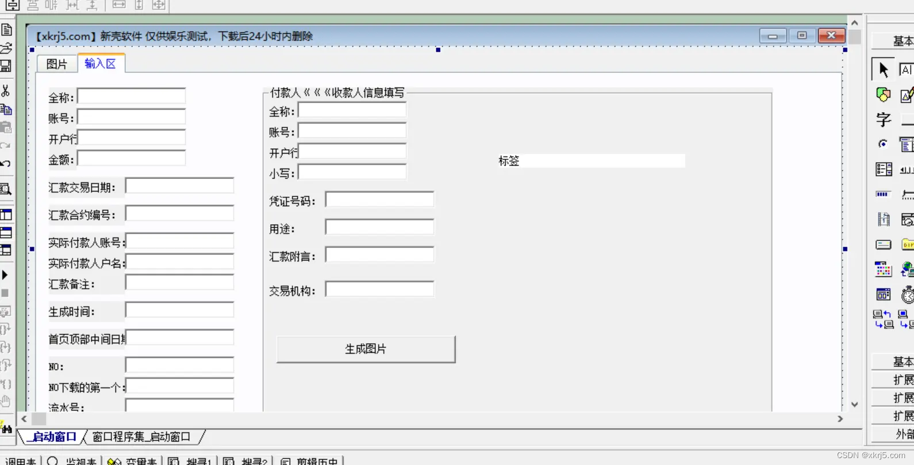Click the 金额 input field
The image size is (914, 465).
coord(132,158)
